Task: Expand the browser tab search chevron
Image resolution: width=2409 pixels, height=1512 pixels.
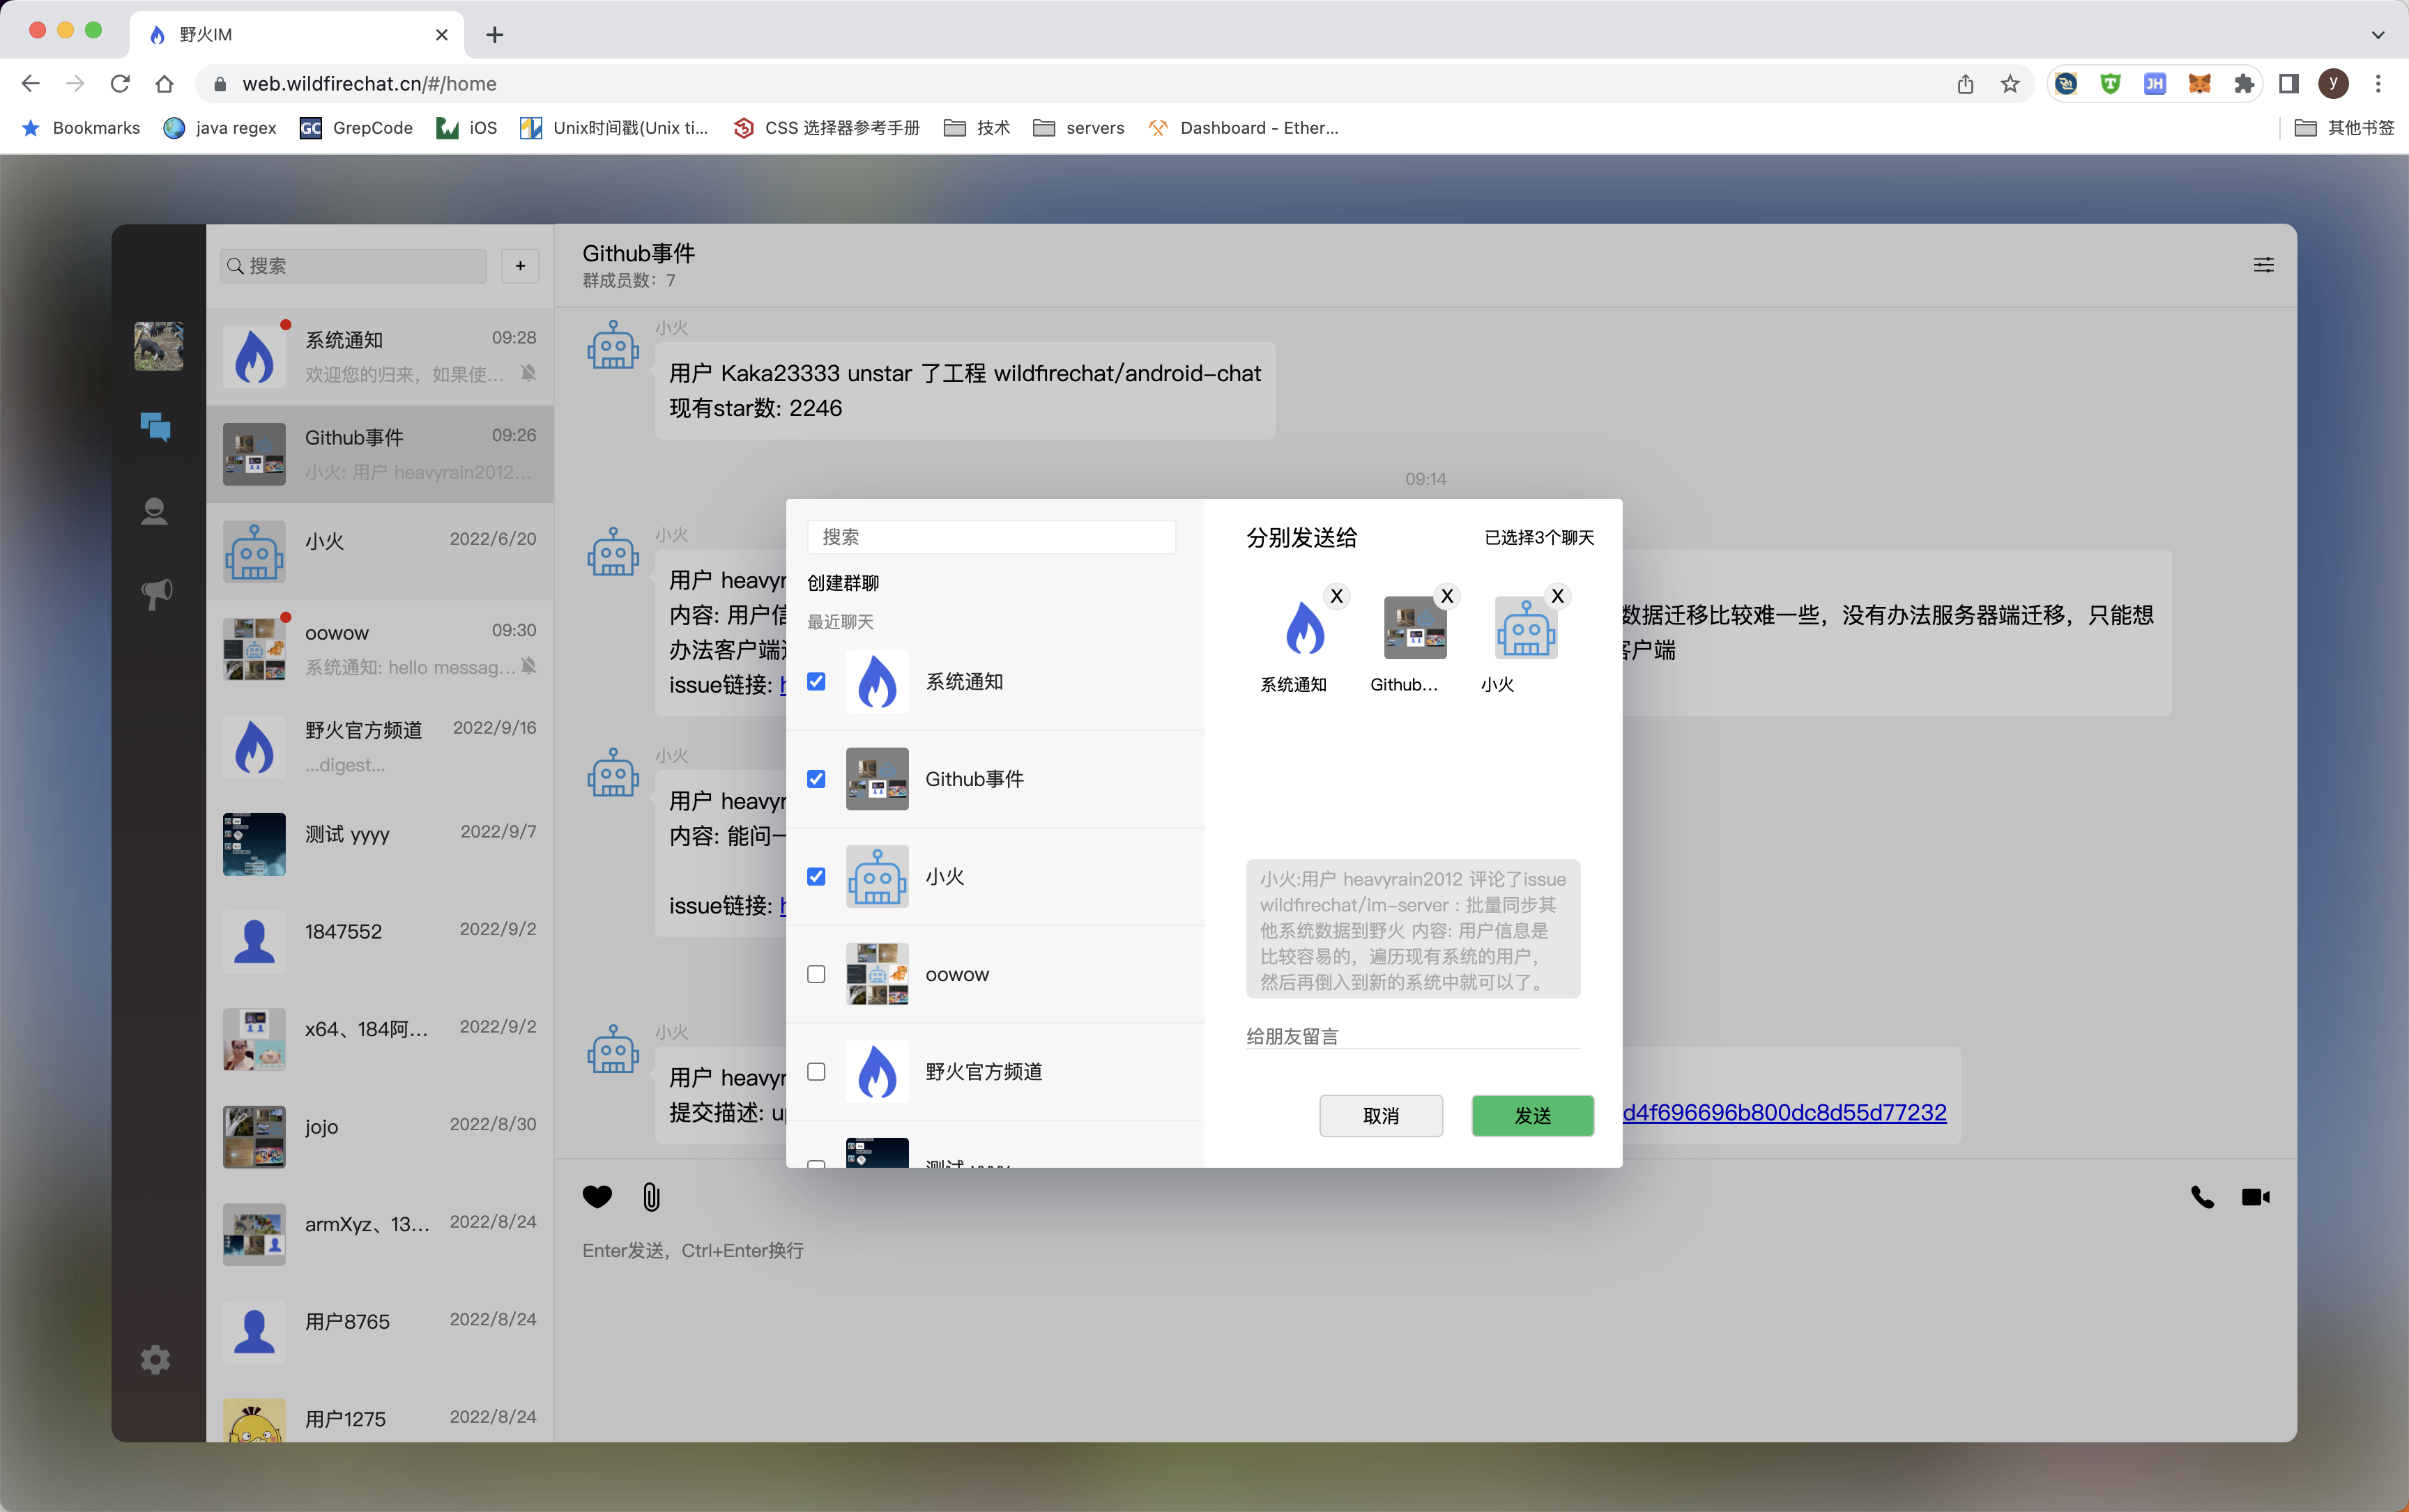Action: pyautogui.click(x=2377, y=35)
